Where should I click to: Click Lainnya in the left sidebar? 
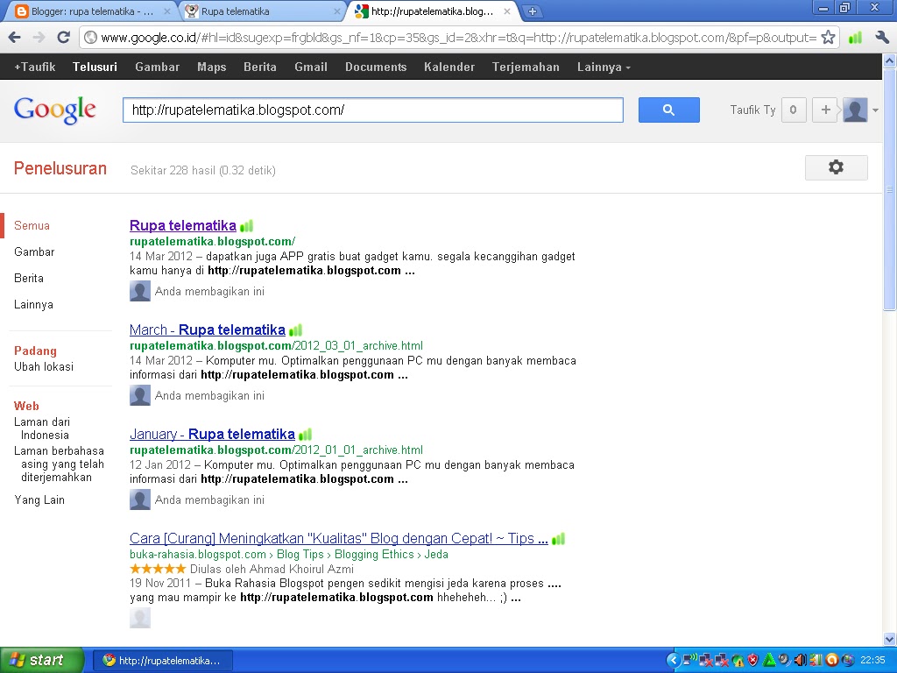tap(34, 304)
